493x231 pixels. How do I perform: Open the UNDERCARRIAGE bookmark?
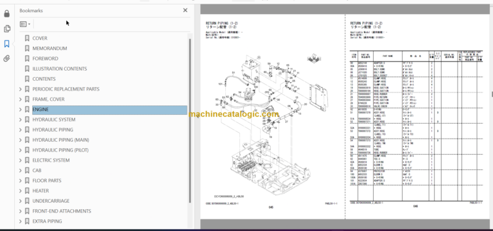click(x=51, y=201)
